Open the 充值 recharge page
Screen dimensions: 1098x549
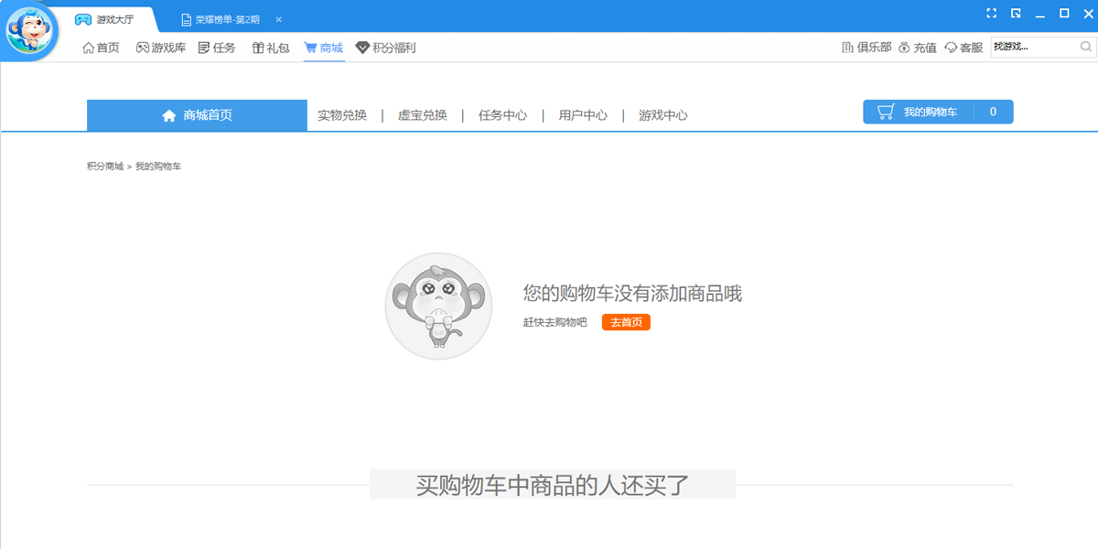pos(927,48)
